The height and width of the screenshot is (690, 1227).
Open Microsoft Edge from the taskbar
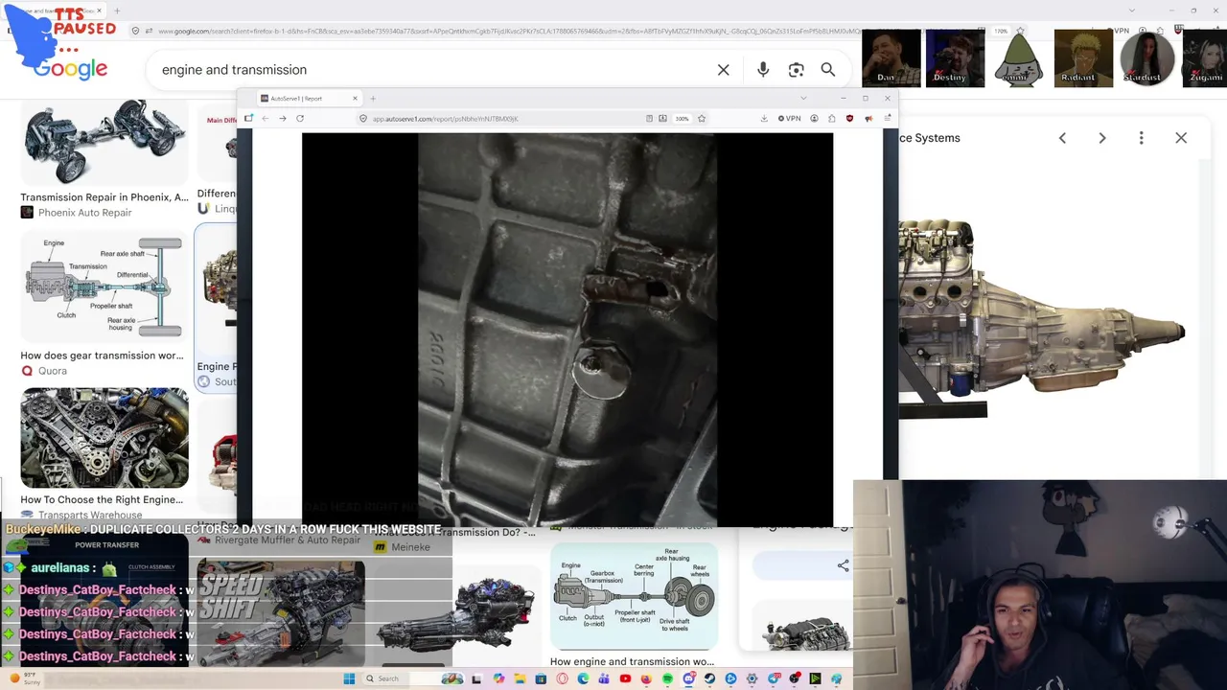583,678
